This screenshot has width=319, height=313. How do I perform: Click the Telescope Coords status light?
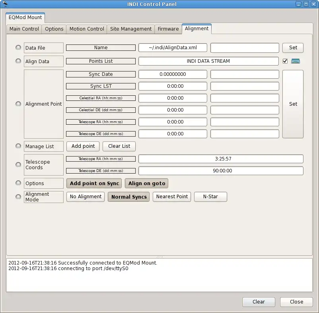click(18, 164)
